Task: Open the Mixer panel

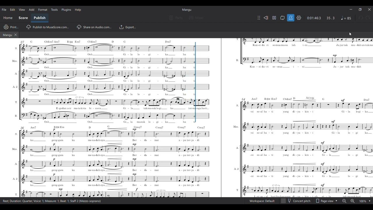Action: (196, 18)
